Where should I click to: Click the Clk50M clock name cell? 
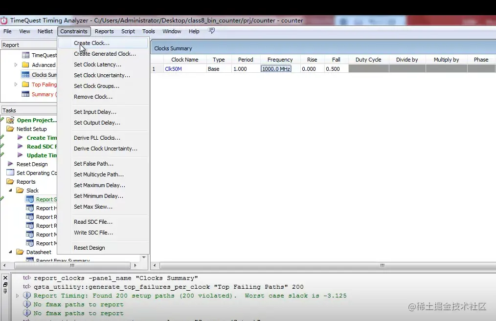pyautogui.click(x=185, y=69)
